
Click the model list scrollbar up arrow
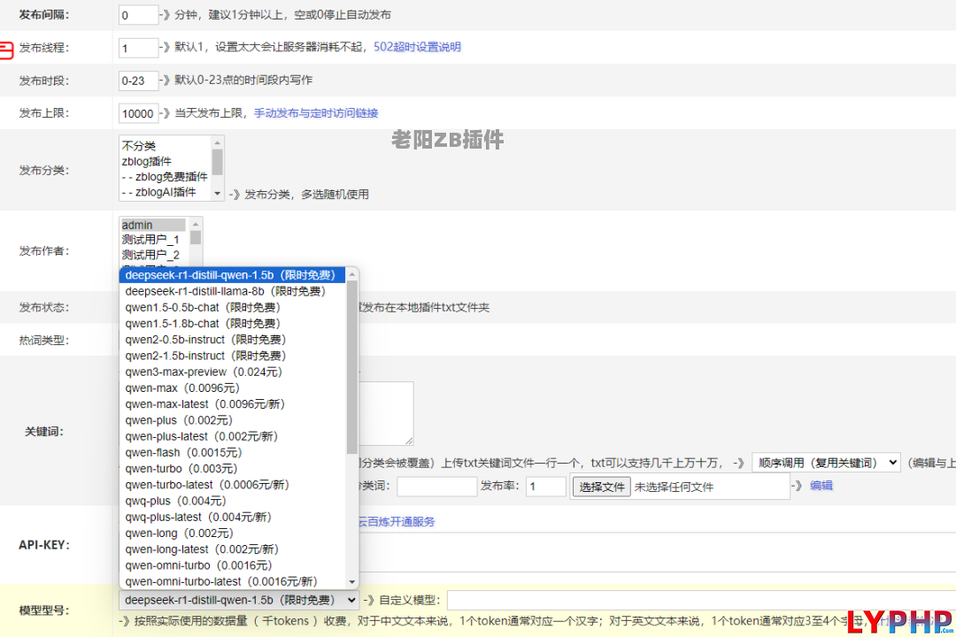(x=351, y=275)
